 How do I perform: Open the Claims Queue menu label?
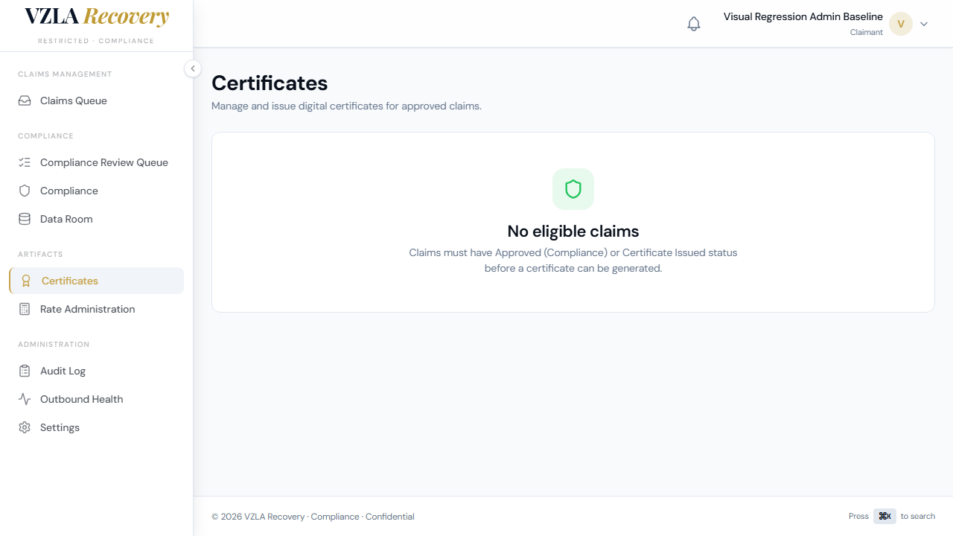(x=74, y=100)
